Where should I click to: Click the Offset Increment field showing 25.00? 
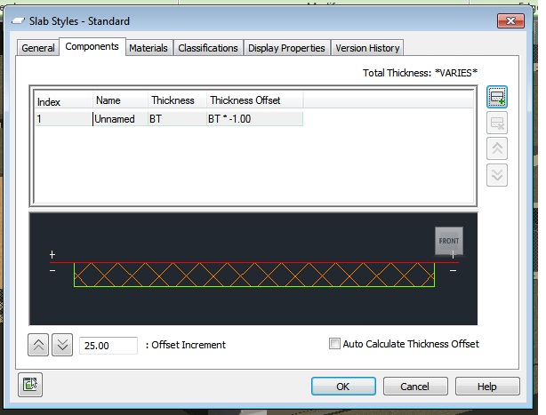pyautogui.click(x=108, y=346)
